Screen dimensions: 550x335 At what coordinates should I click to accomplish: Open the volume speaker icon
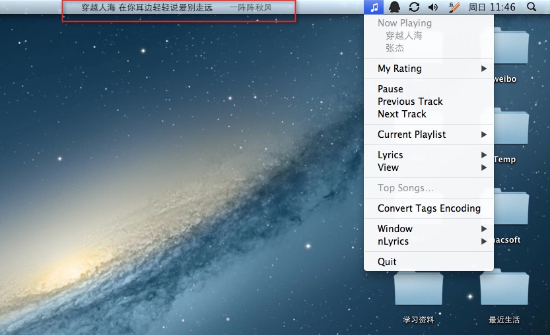[433, 7]
